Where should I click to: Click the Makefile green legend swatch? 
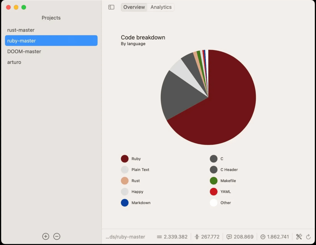(x=214, y=181)
